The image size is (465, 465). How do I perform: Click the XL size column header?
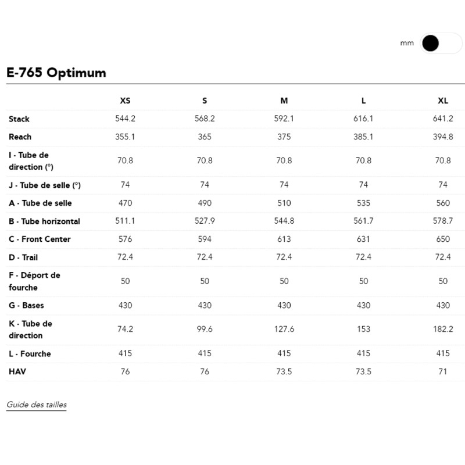(x=443, y=101)
